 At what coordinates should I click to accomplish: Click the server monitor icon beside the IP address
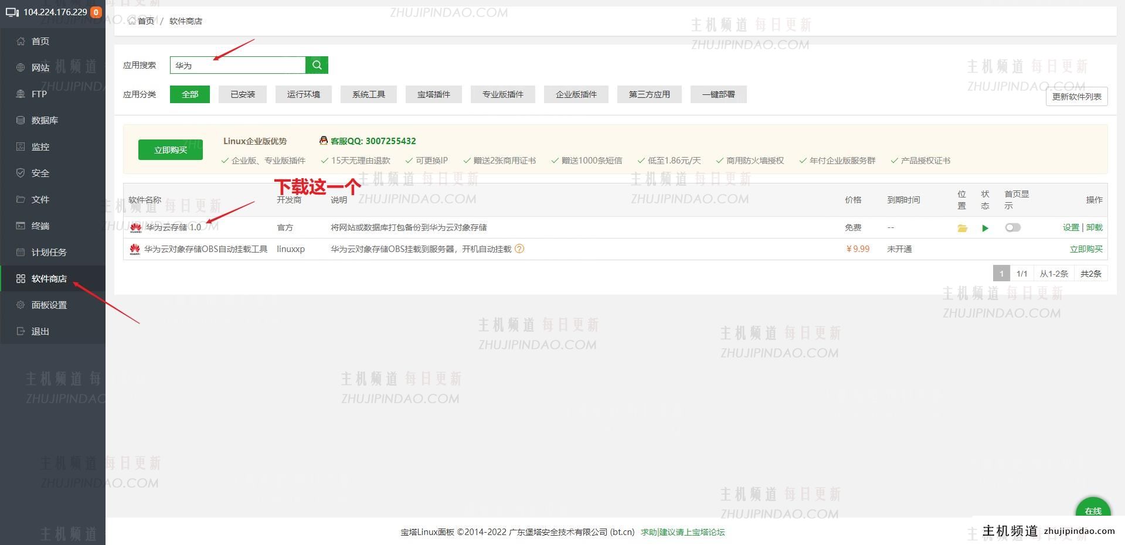pos(12,12)
